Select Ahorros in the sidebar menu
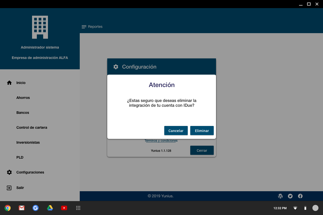Screen dimensions: 323x215 (23, 98)
